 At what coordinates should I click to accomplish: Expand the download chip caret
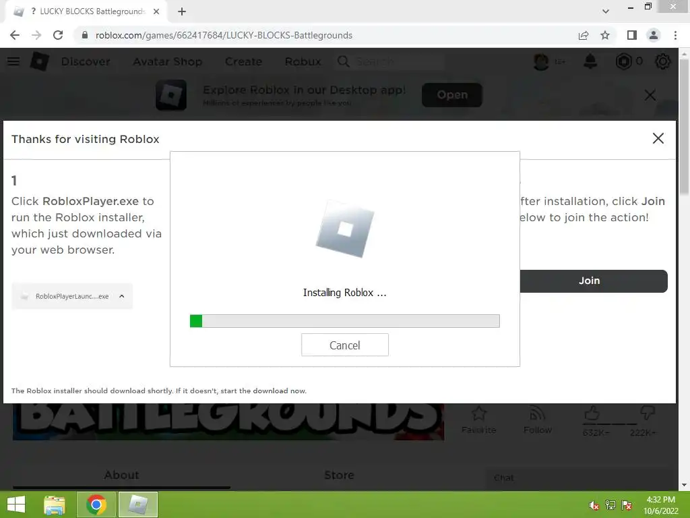tap(122, 297)
